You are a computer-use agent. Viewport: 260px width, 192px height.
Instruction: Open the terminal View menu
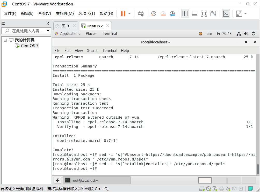click(x=79, y=51)
